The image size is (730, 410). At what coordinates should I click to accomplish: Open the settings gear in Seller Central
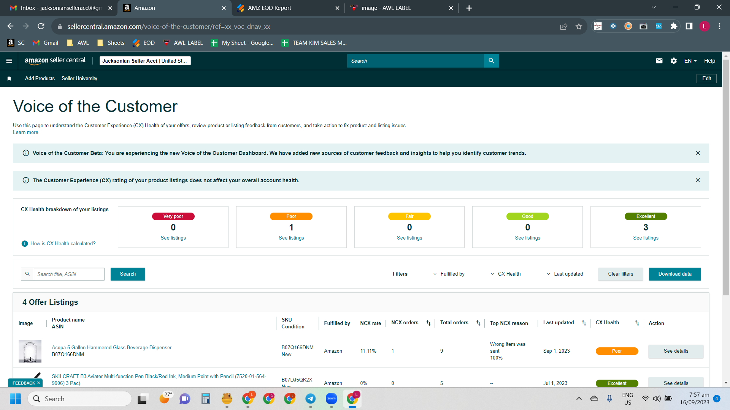pos(674,61)
